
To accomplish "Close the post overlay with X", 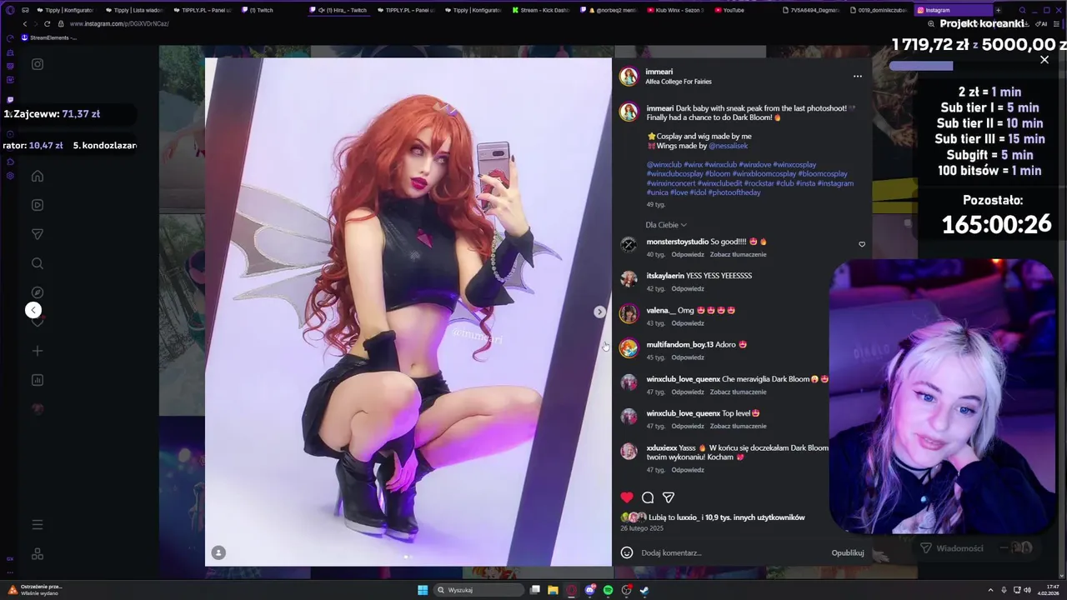I will 1044,60.
